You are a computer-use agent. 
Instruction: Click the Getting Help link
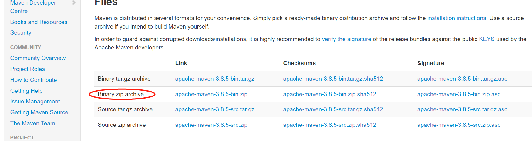point(26,91)
